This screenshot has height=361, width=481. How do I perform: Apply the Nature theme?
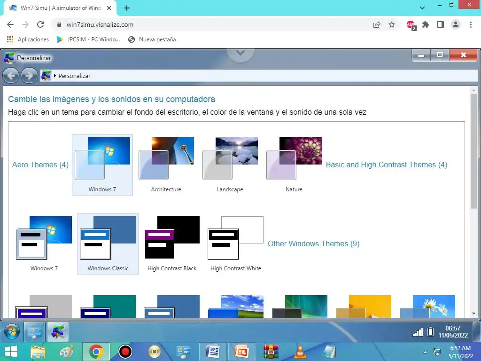coord(294,165)
